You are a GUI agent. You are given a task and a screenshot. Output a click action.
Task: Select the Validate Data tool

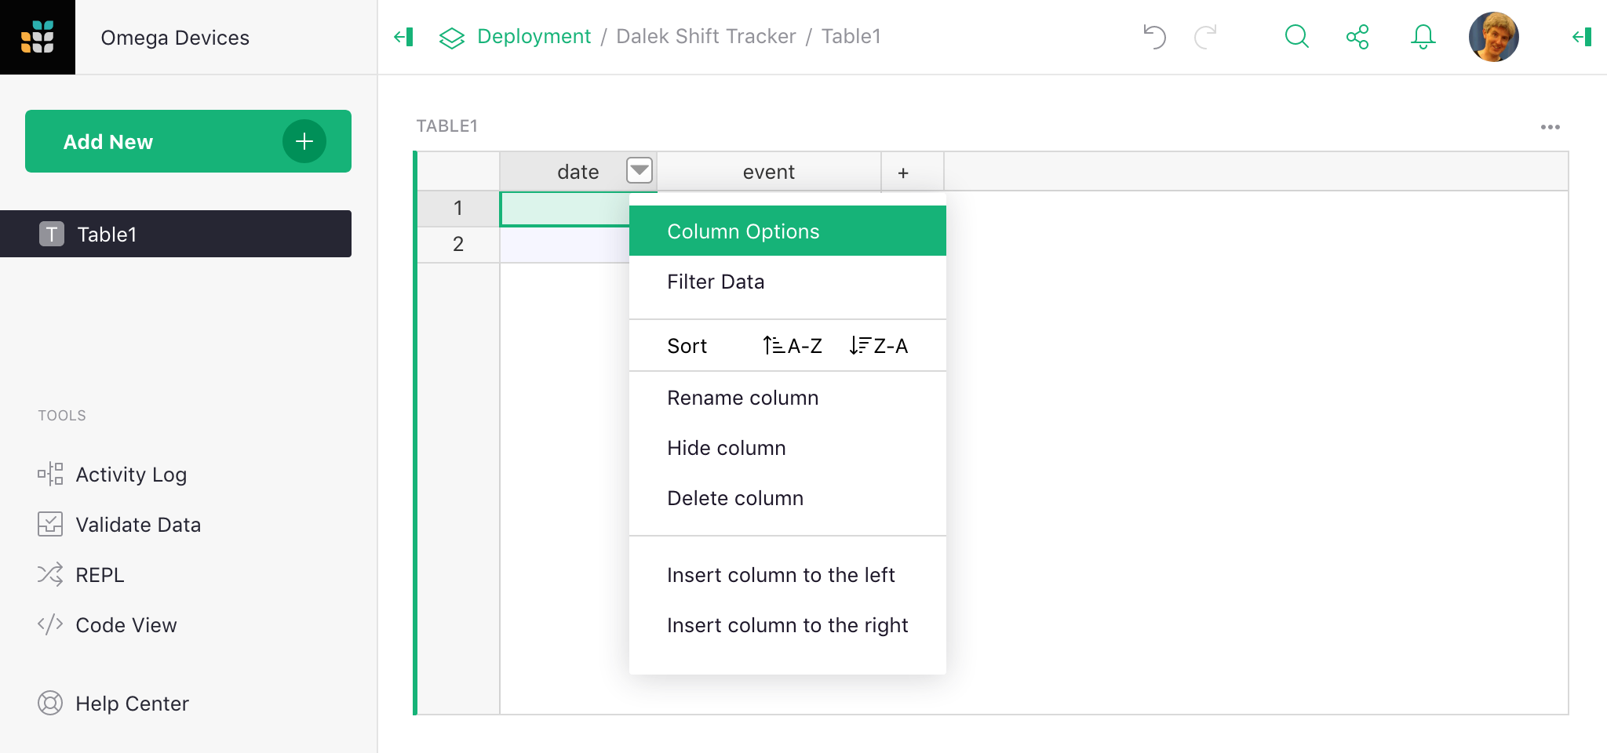pyautogui.click(x=137, y=524)
